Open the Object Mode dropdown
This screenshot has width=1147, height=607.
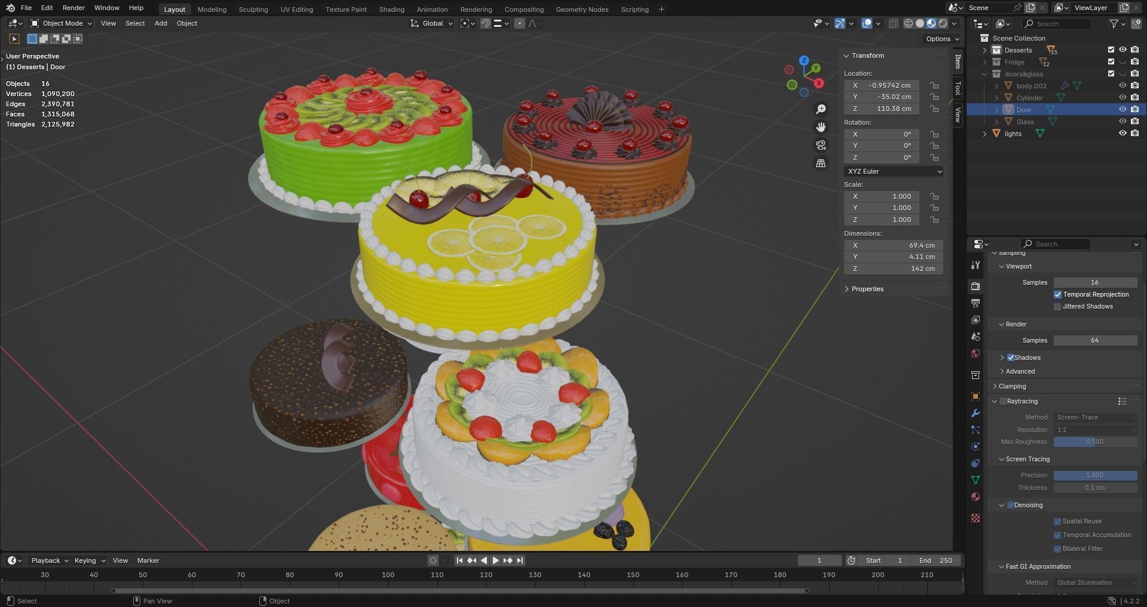(x=61, y=23)
